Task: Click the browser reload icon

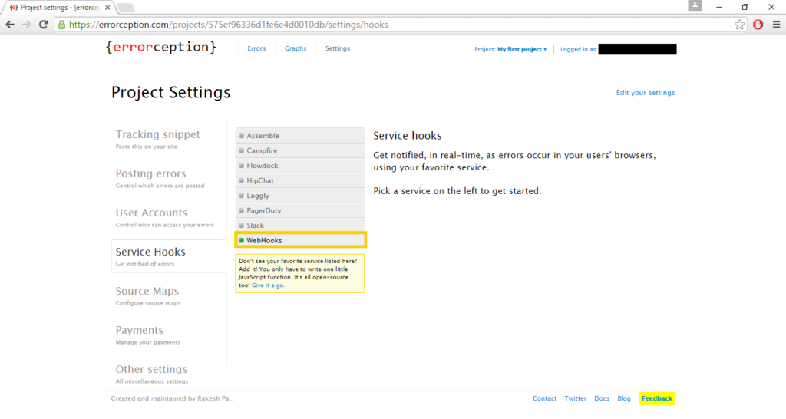Action: [x=44, y=25]
